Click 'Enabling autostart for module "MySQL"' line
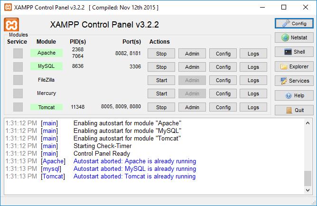Viewport: 317px width, 206px height. coord(127,131)
